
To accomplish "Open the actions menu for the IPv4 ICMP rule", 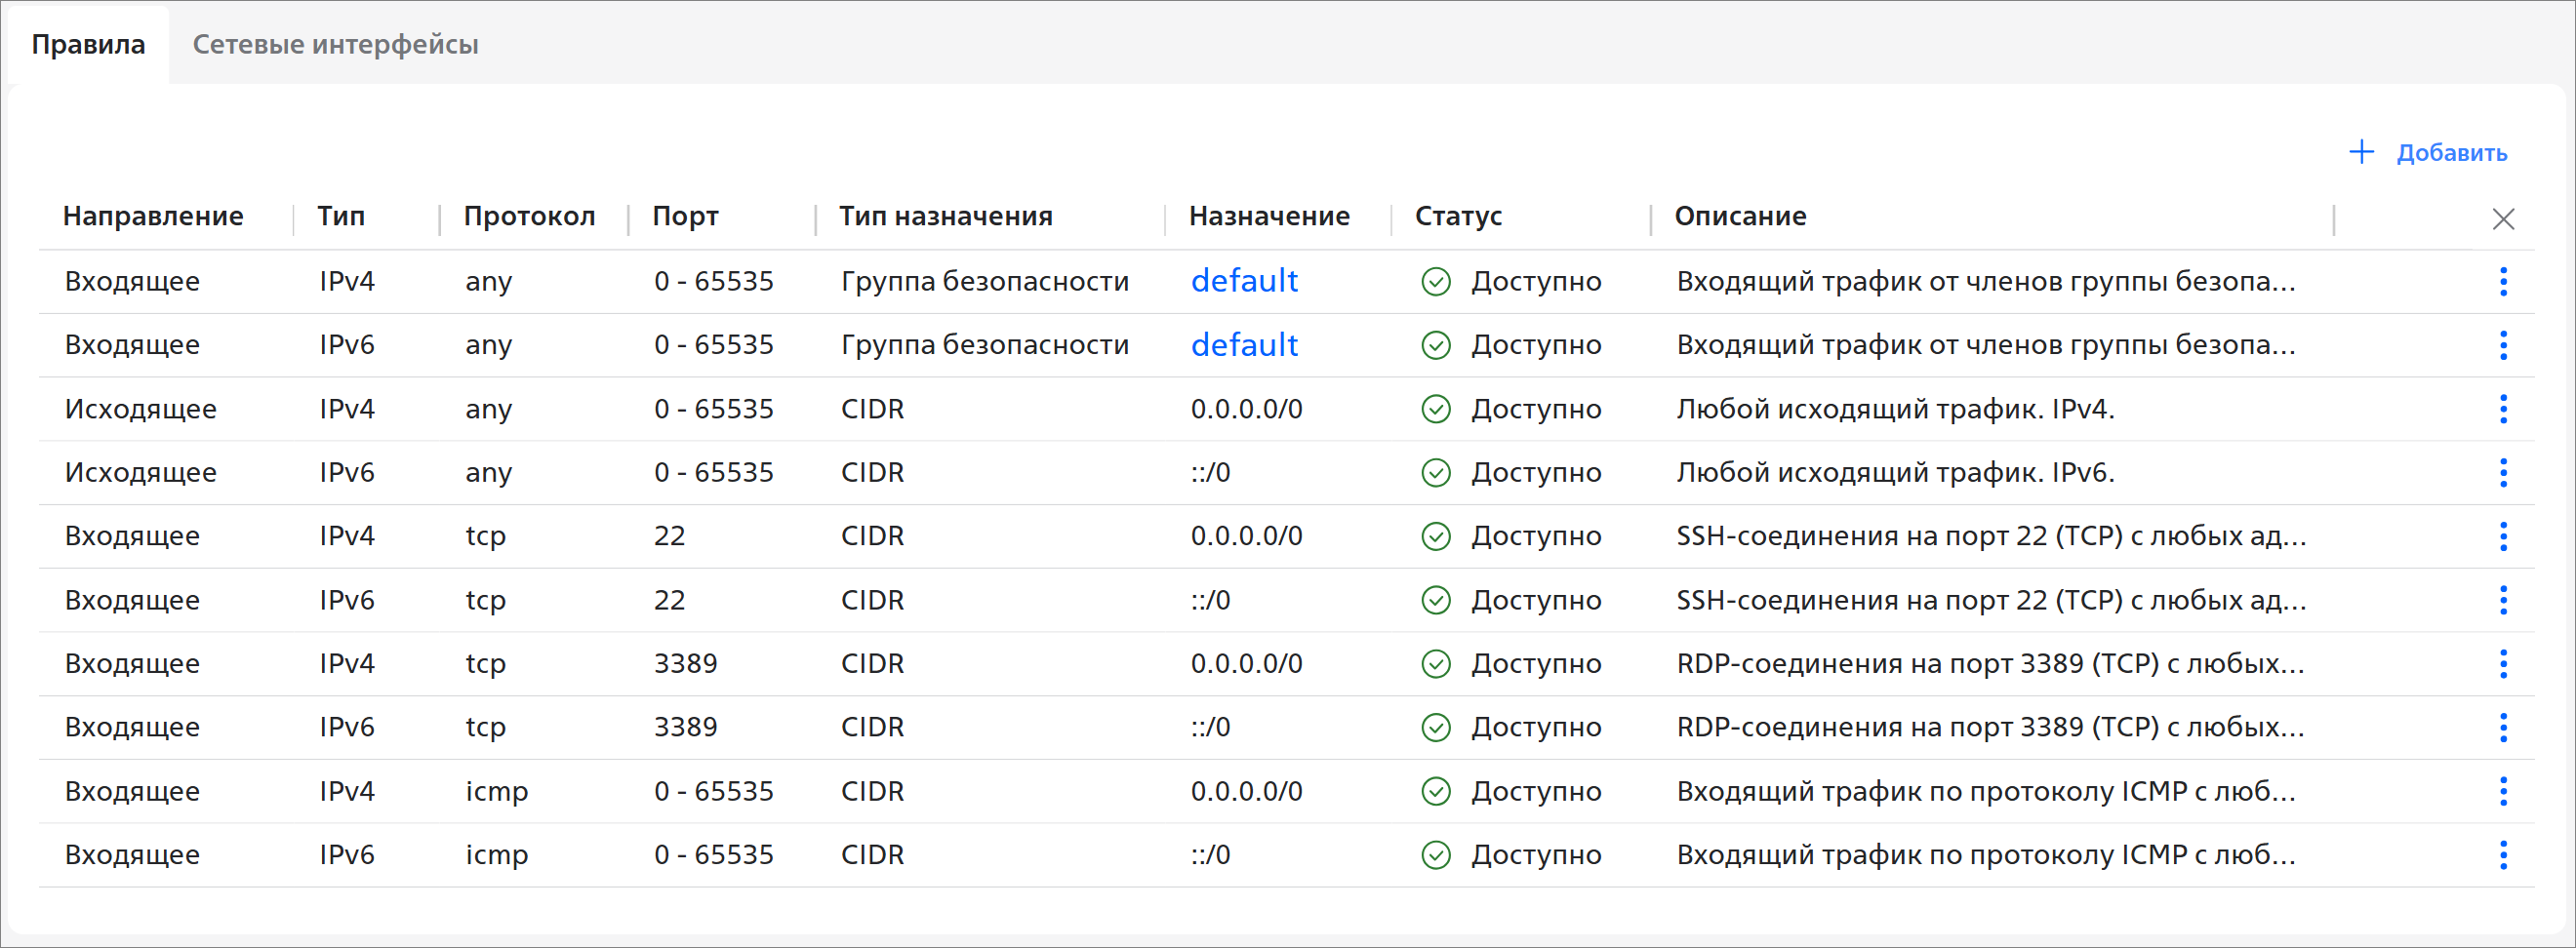I will pos(2503,791).
